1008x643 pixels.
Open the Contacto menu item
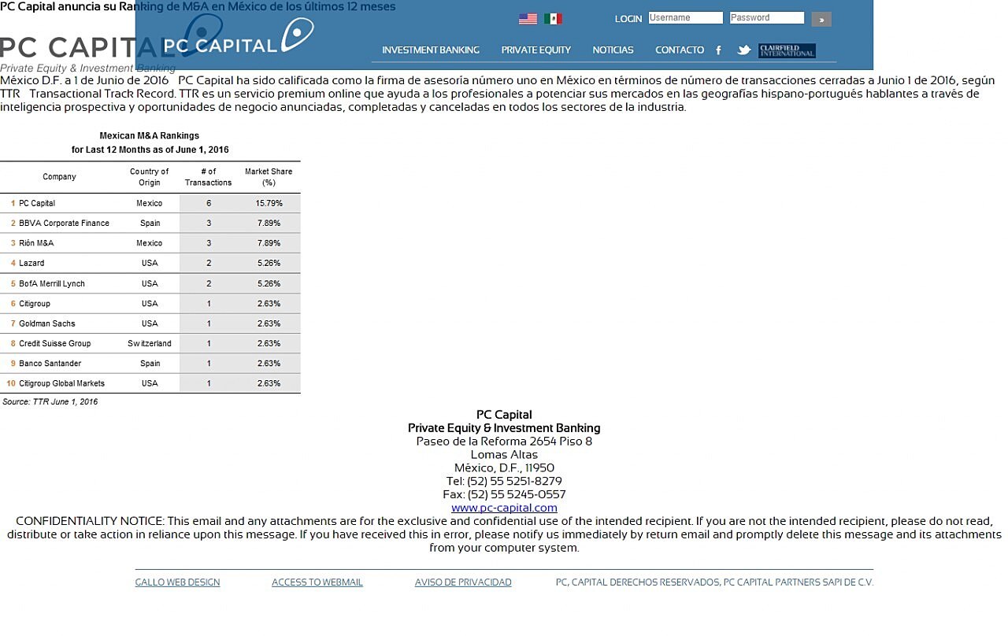pyautogui.click(x=680, y=50)
